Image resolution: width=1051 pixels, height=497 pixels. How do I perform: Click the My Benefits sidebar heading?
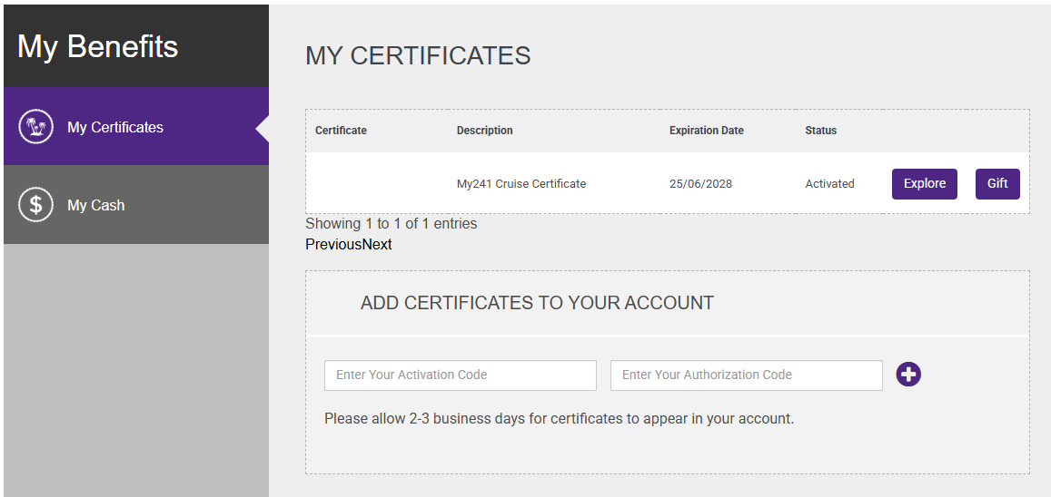98,47
